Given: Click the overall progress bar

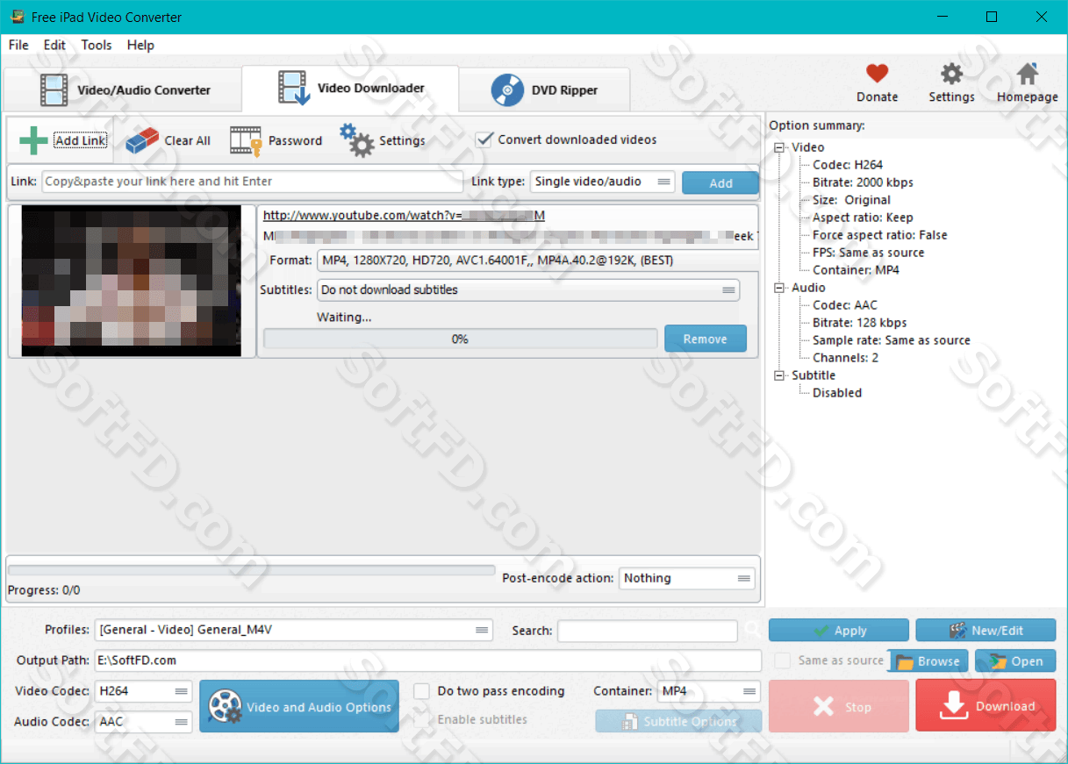Looking at the screenshot, I should [251, 570].
